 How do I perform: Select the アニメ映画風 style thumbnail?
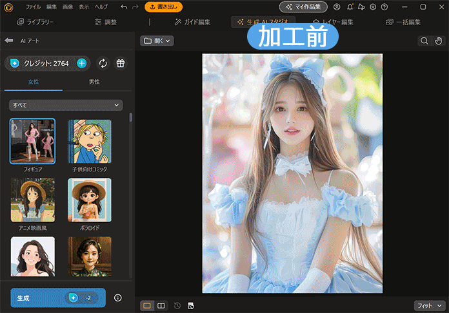coord(33,200)
